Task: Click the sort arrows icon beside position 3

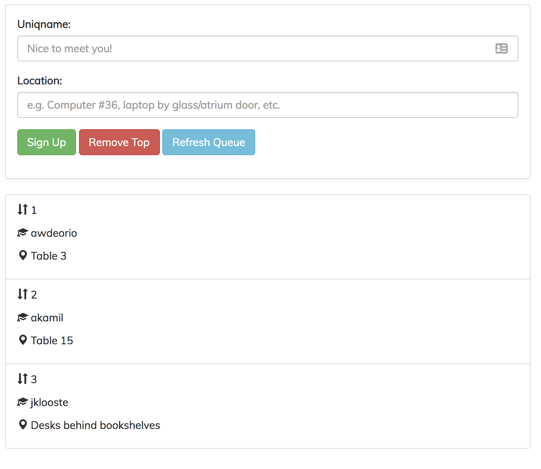Action: (23, 379)
